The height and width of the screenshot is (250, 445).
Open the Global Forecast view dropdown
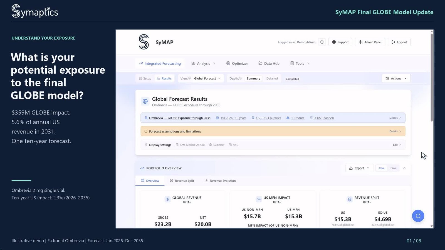207,78
